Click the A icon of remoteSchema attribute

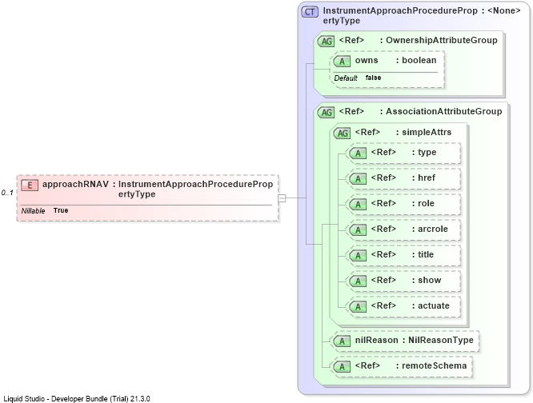pyautogui.click(x=342, y=367)
